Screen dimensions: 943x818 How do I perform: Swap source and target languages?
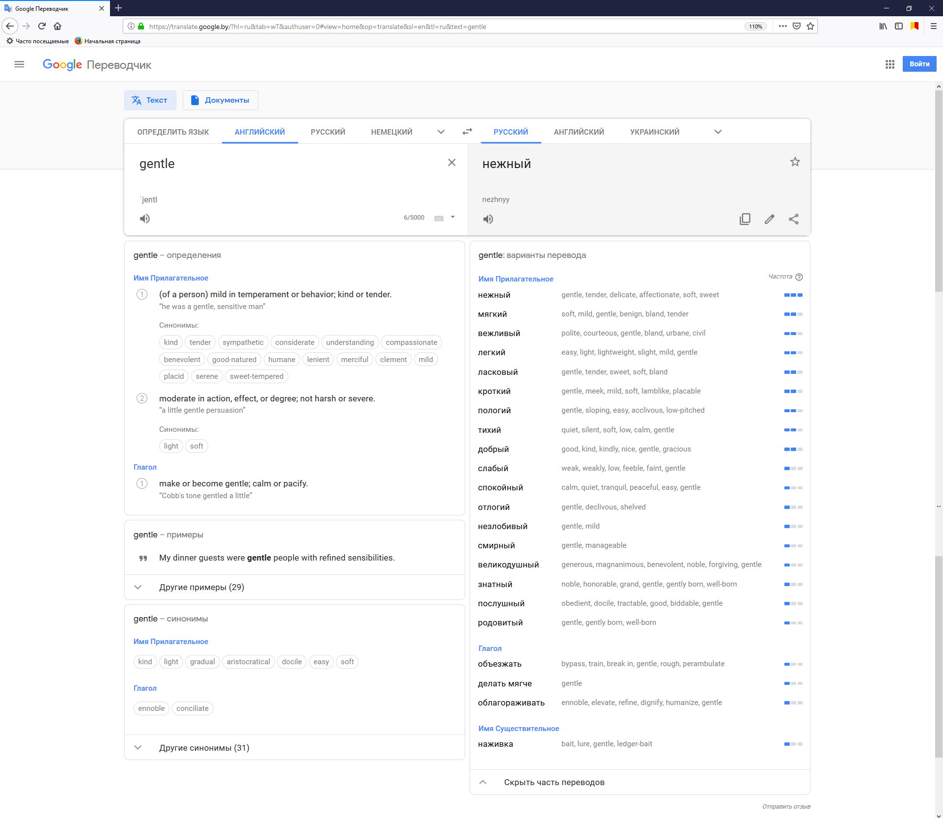pyautogui.click(x=467, y=131)
